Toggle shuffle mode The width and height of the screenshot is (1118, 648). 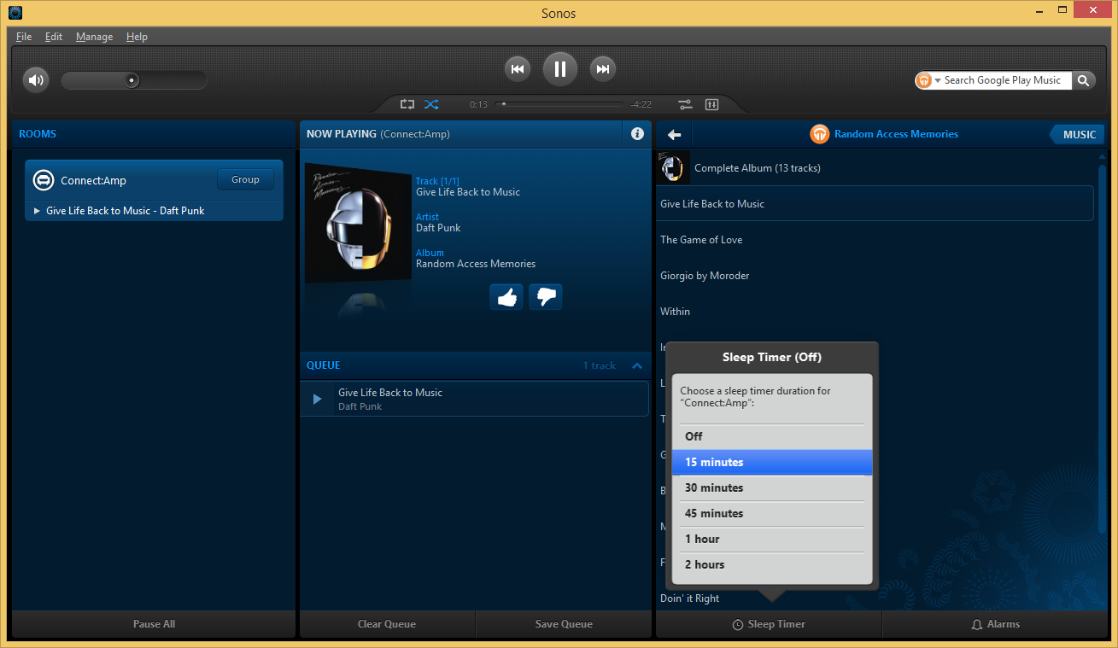431,104
